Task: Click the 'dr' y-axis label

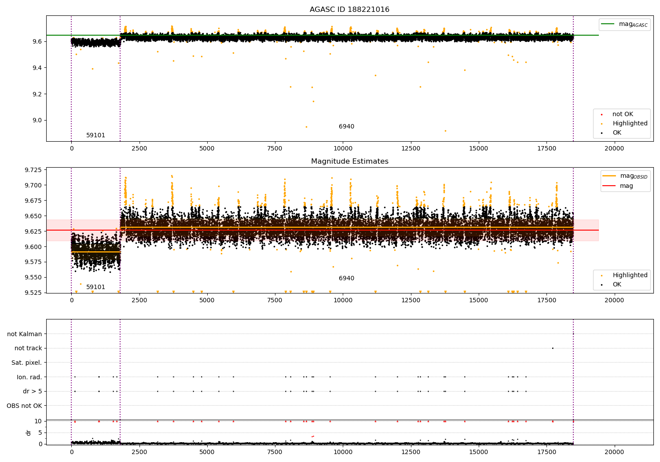Action: pyautogui.click(x=29, y=433)
